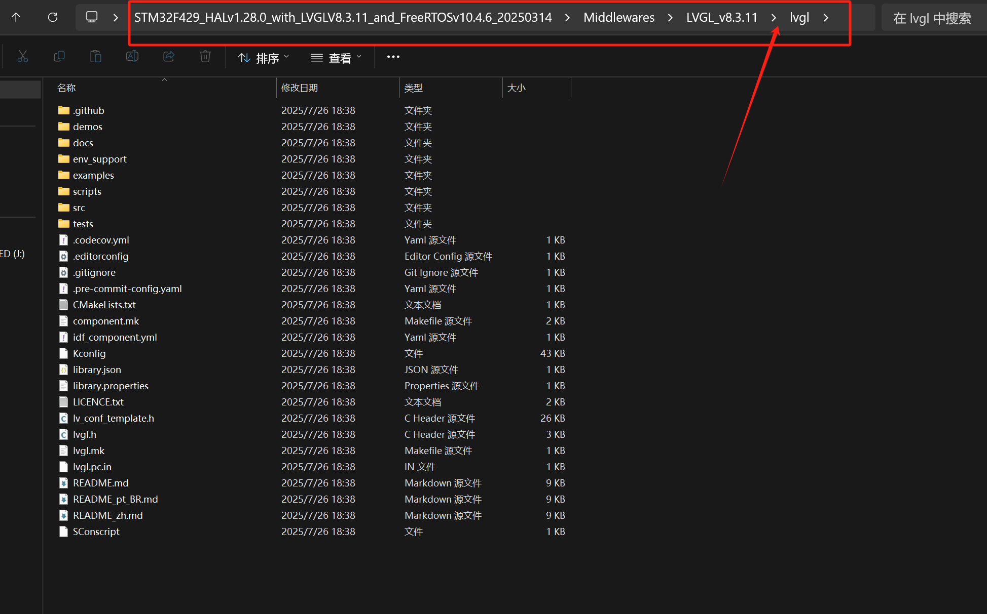This screenshot has width=987, height=614.
Task: Click the Paste clipboard icon
Action: pos(96,57)
